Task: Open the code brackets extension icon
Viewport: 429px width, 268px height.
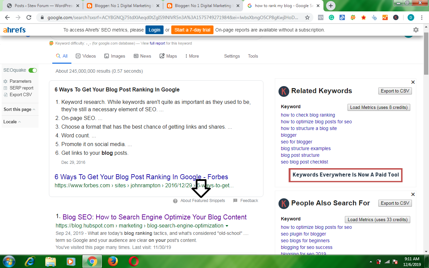Action: 320,17
